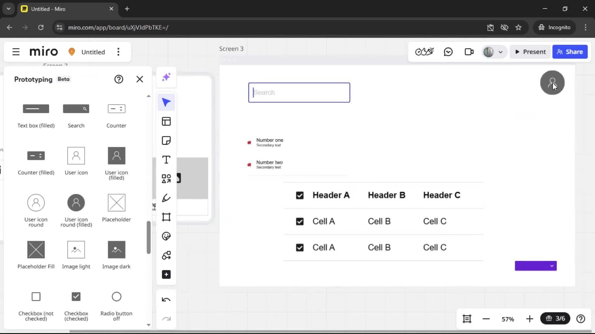
Task: Start a video call
Action: pos(469,52)
